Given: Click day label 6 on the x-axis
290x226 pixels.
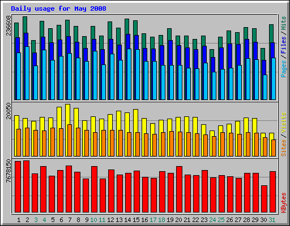Looking at the screenshot, I should (61, 220).
